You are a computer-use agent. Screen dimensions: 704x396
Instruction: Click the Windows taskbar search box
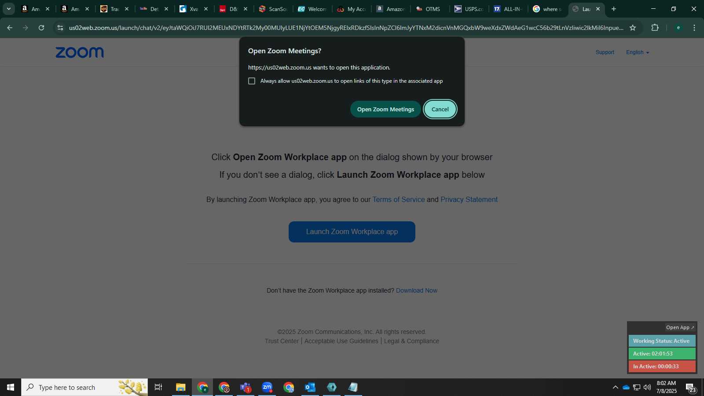tap(84, 387)
